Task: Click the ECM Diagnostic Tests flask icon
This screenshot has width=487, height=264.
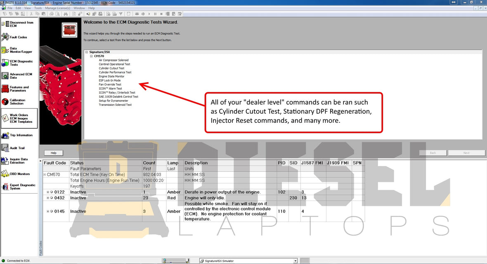Action: (x=5, y=63)
